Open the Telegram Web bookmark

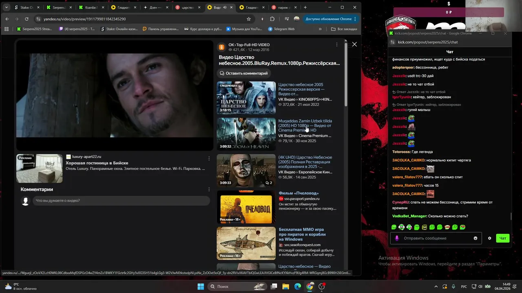click(x=281, y=29)
